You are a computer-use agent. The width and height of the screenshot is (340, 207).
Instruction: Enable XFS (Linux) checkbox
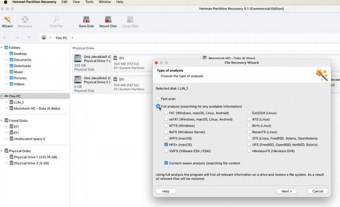[249, 119]
